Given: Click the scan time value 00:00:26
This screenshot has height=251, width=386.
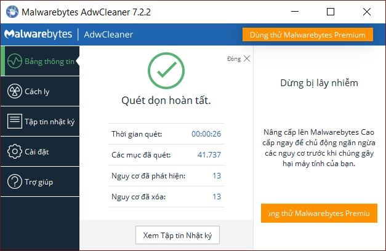Looking at the screenshot, I should (x=206, y=134).
